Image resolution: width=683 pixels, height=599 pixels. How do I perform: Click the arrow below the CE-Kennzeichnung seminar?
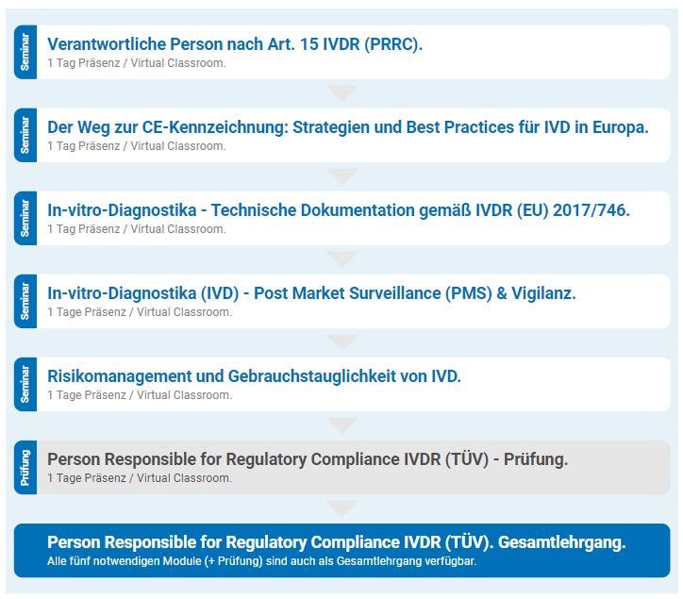click(341, 175)
